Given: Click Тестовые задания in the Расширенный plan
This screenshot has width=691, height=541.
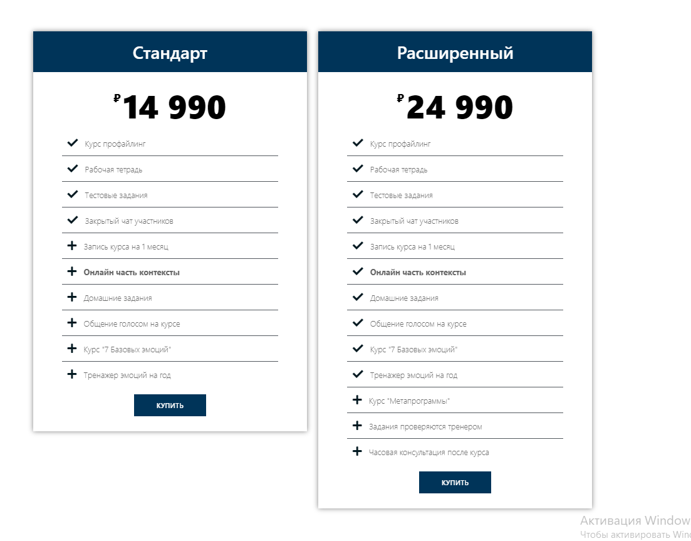Looking at the screenshot, I should coord(401,196).
